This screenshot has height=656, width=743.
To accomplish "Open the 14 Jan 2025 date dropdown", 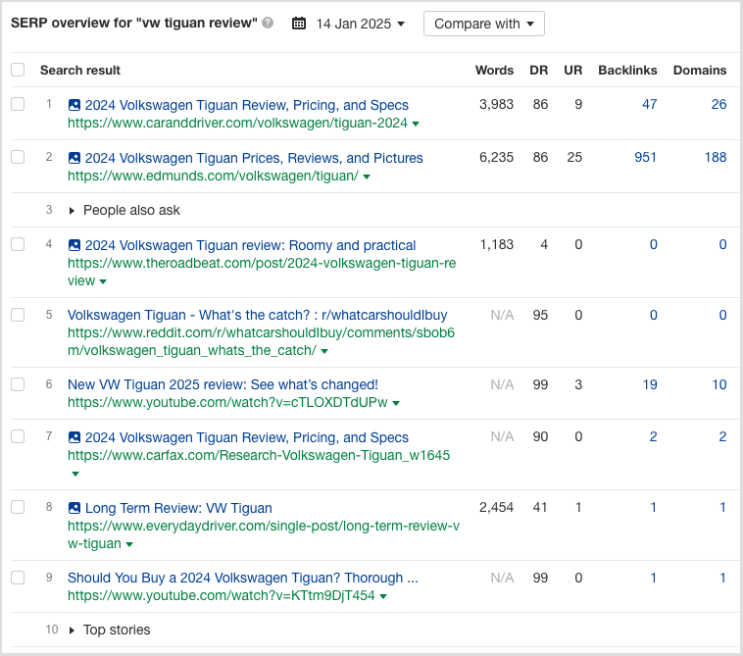I will (360, 24).
